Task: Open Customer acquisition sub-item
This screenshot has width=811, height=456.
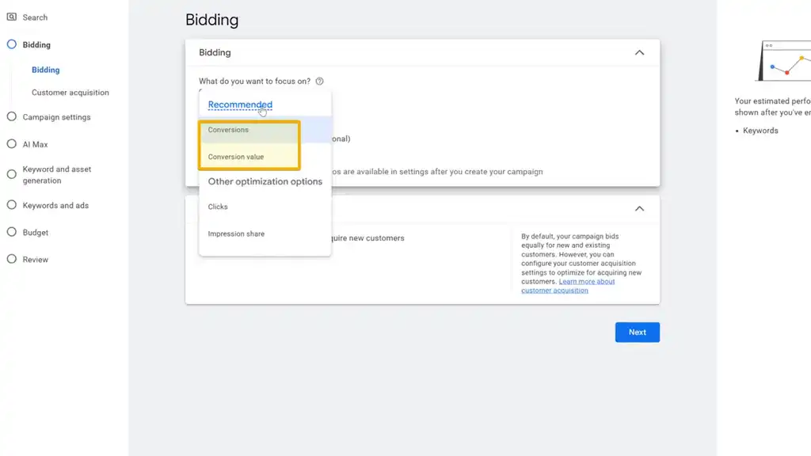Action: point(70,93)
